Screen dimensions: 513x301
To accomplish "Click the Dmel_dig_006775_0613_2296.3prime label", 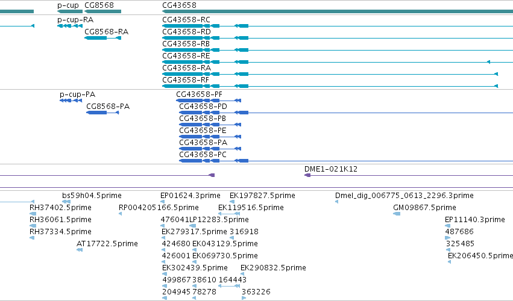I will 404,196.
